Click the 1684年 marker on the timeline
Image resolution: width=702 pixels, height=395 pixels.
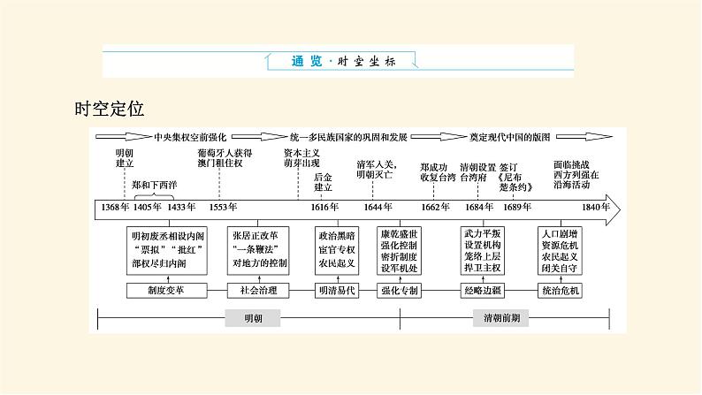(479, 207)
